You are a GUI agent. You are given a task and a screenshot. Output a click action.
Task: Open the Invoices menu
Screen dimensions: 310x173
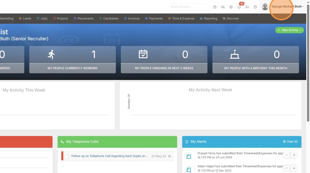click(132, 18)
